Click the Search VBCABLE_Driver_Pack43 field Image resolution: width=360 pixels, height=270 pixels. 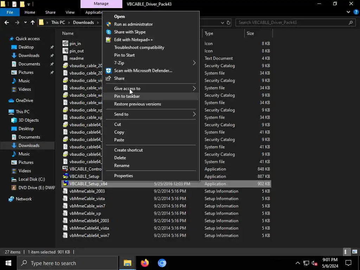tap(295, 22)
